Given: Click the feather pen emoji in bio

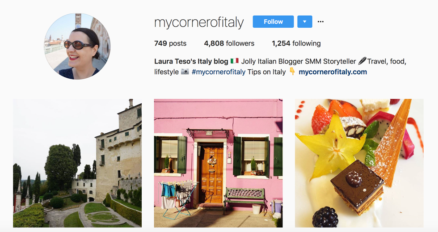Looking at the screenshot, I should 362,61.
